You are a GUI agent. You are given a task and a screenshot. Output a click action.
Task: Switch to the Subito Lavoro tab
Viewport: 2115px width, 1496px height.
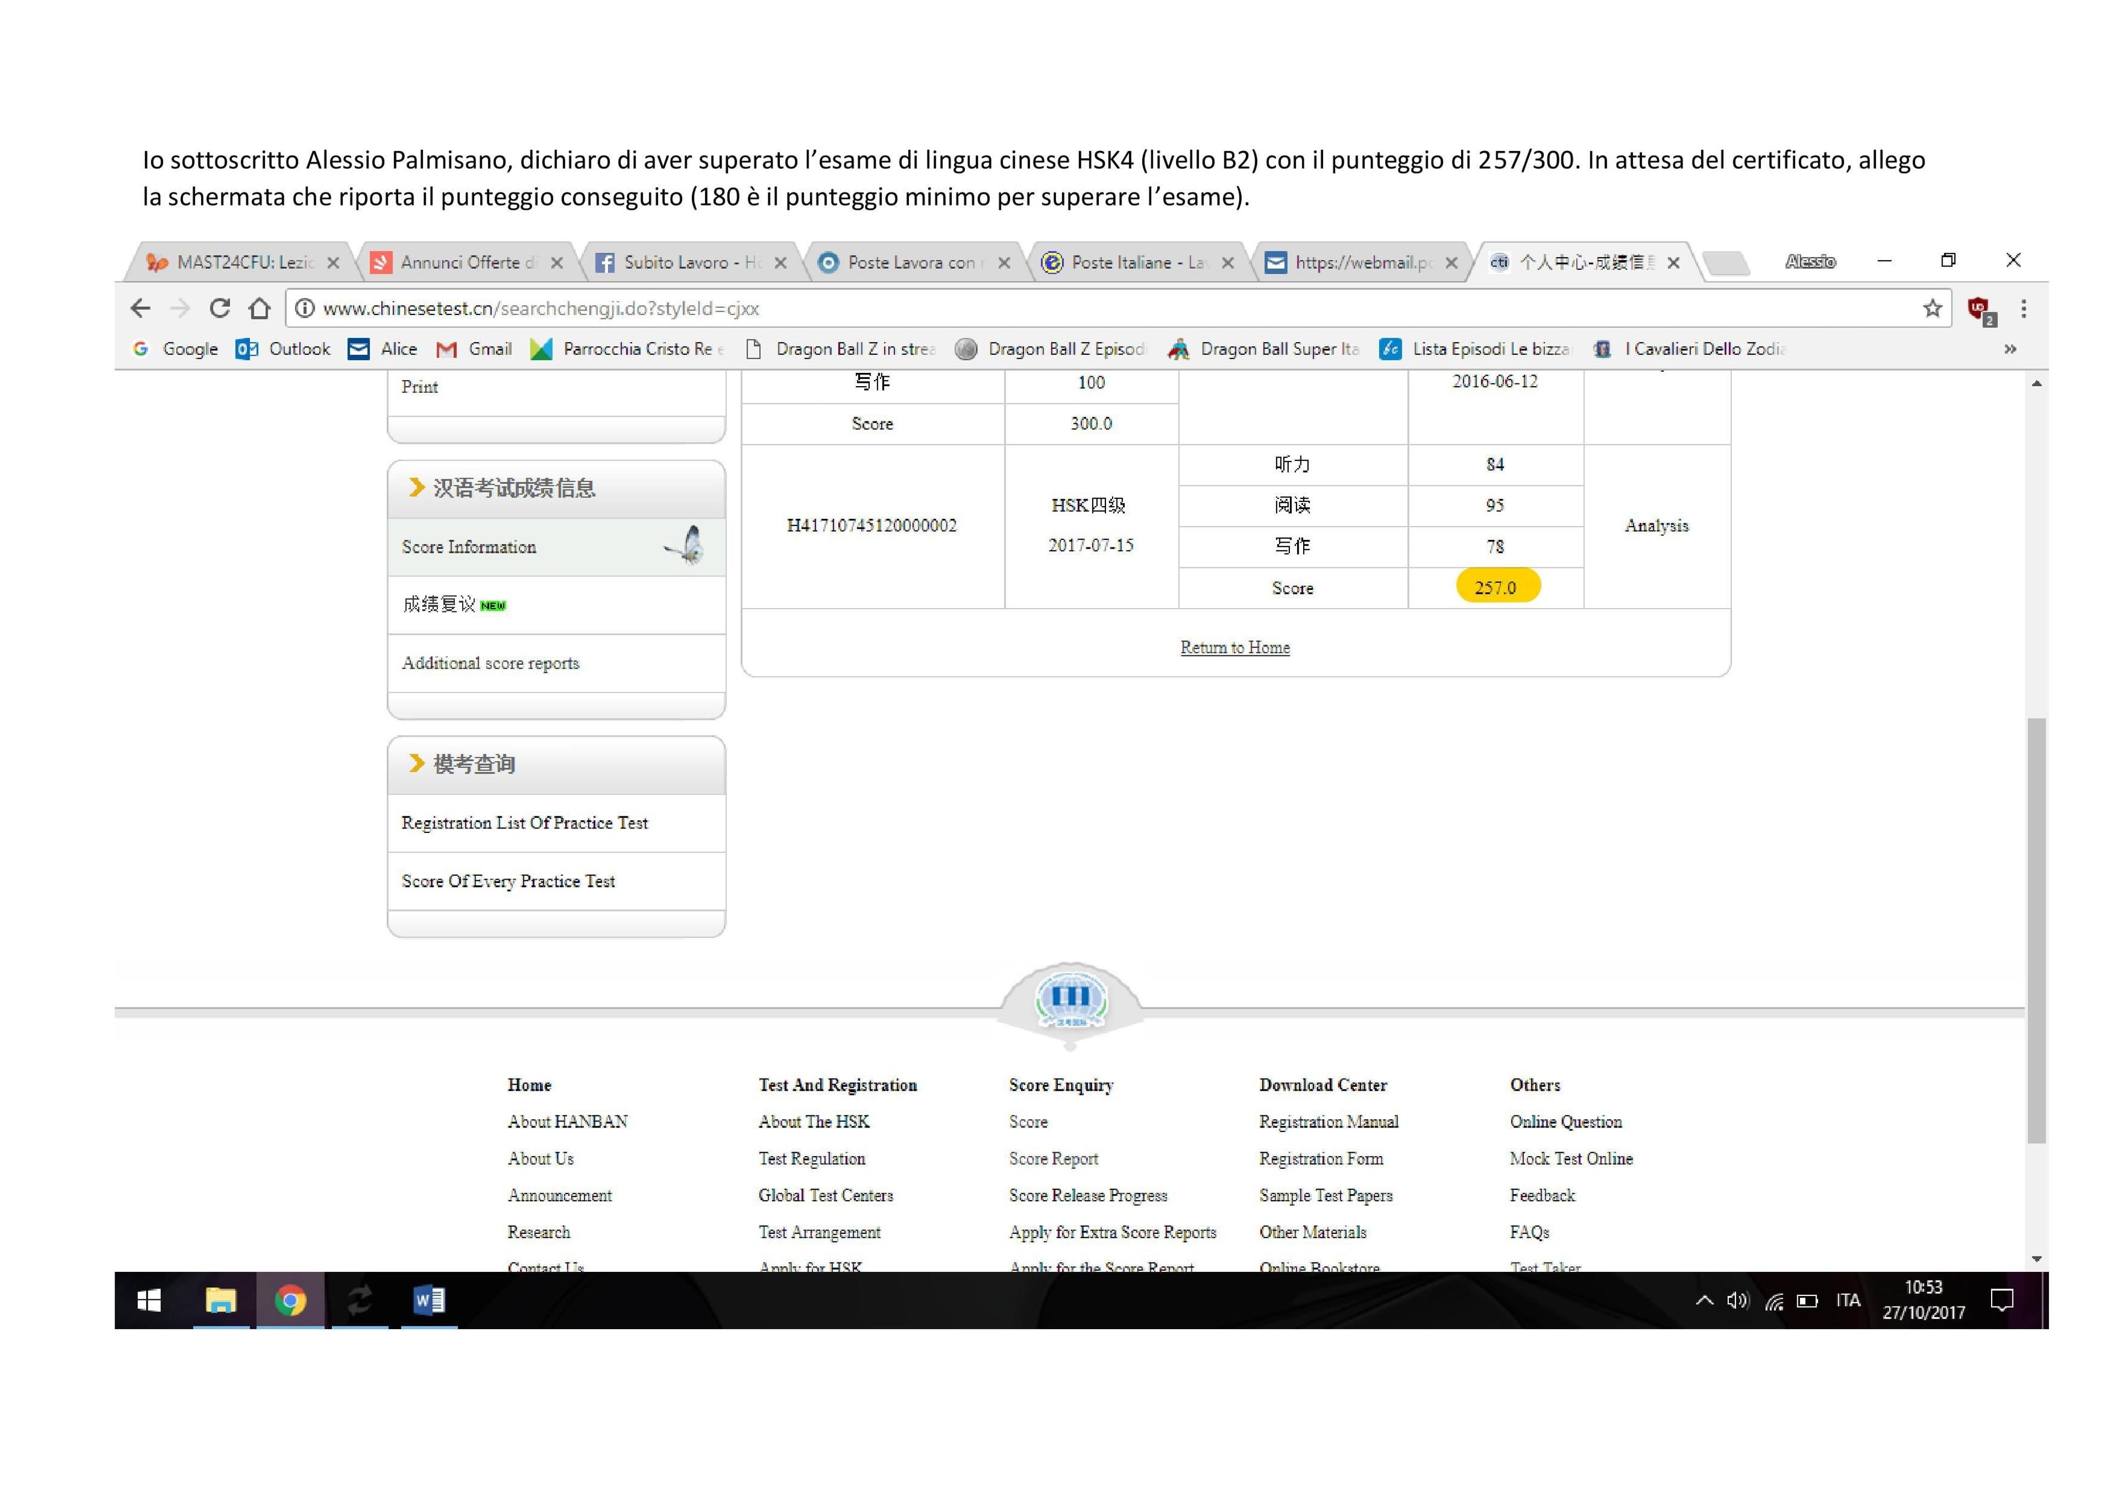[691, 263]
